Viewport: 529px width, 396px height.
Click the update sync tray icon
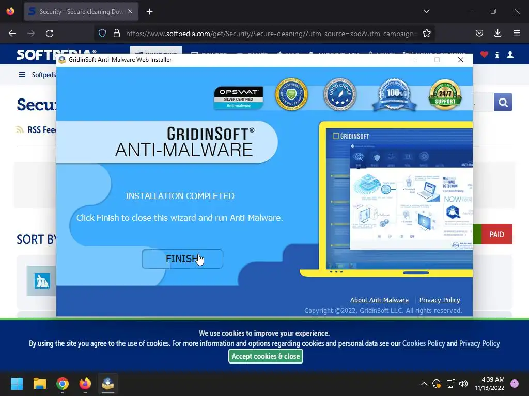pyautogui.click(x=436, y=384)
